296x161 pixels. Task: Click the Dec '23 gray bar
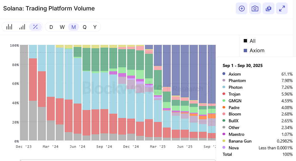pyautogui.click(x=24, y=92)
